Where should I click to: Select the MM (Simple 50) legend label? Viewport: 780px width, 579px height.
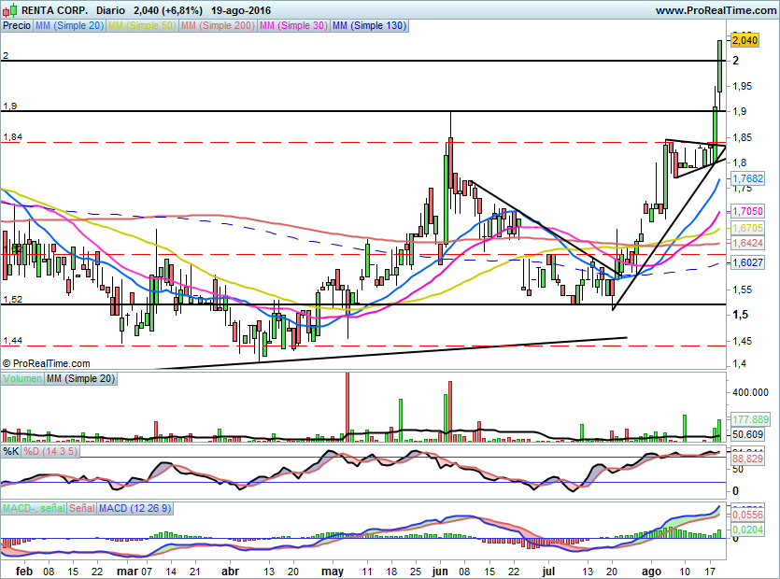click(x=142, y=25)
